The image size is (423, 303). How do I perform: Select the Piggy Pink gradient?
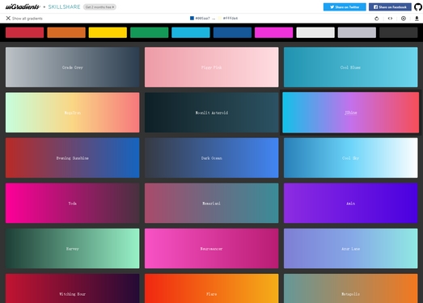[x=212, y=67]
